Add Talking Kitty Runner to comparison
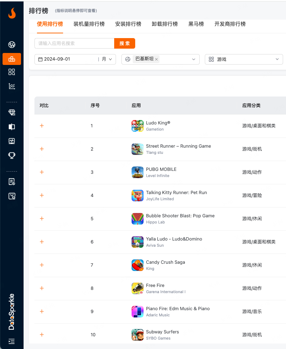Viewport: 286px width, 349px height. coord(42,196)
